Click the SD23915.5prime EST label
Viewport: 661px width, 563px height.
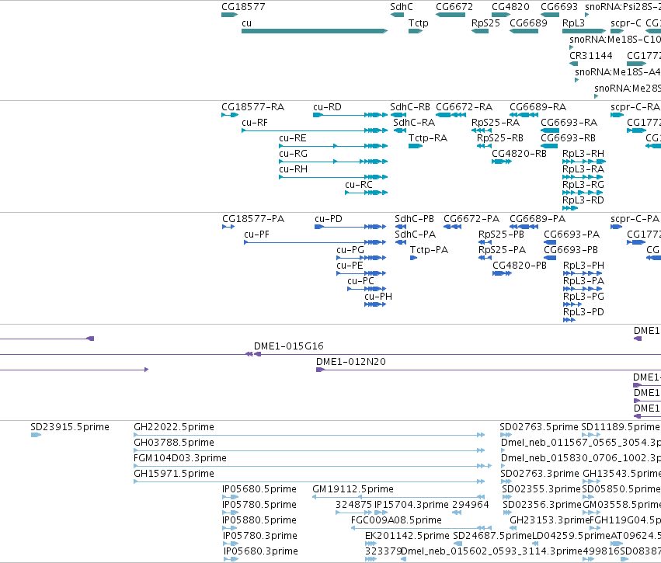(70, 427)
